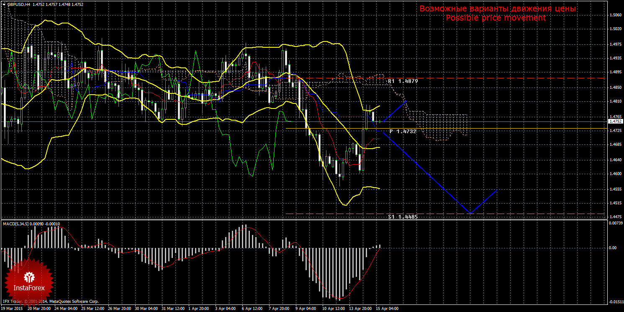
Task: Click the 25 Mar 12:00 time label
Action: [x=92, y=309]
